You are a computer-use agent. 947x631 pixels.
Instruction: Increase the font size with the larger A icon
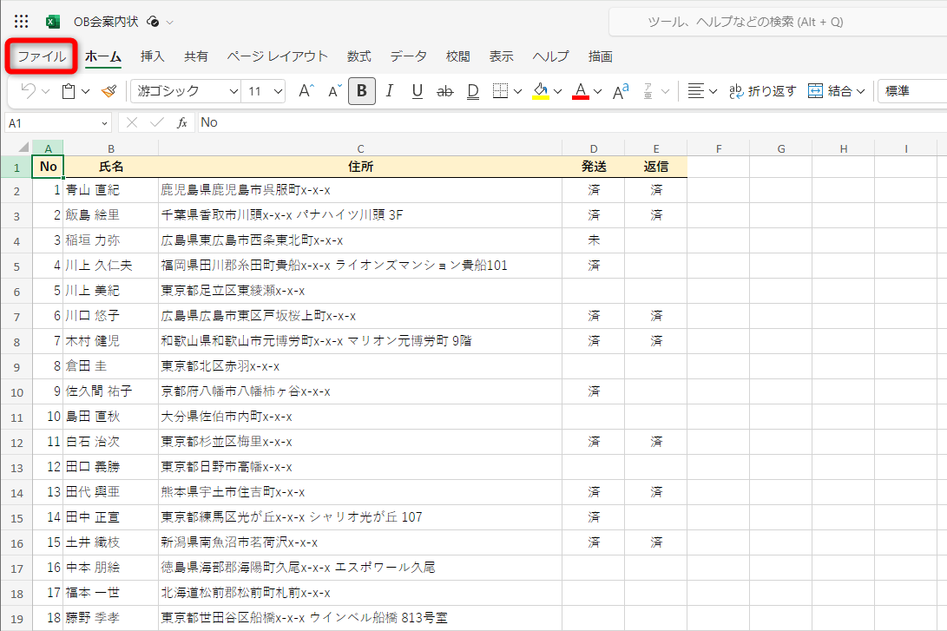[306, 90]
